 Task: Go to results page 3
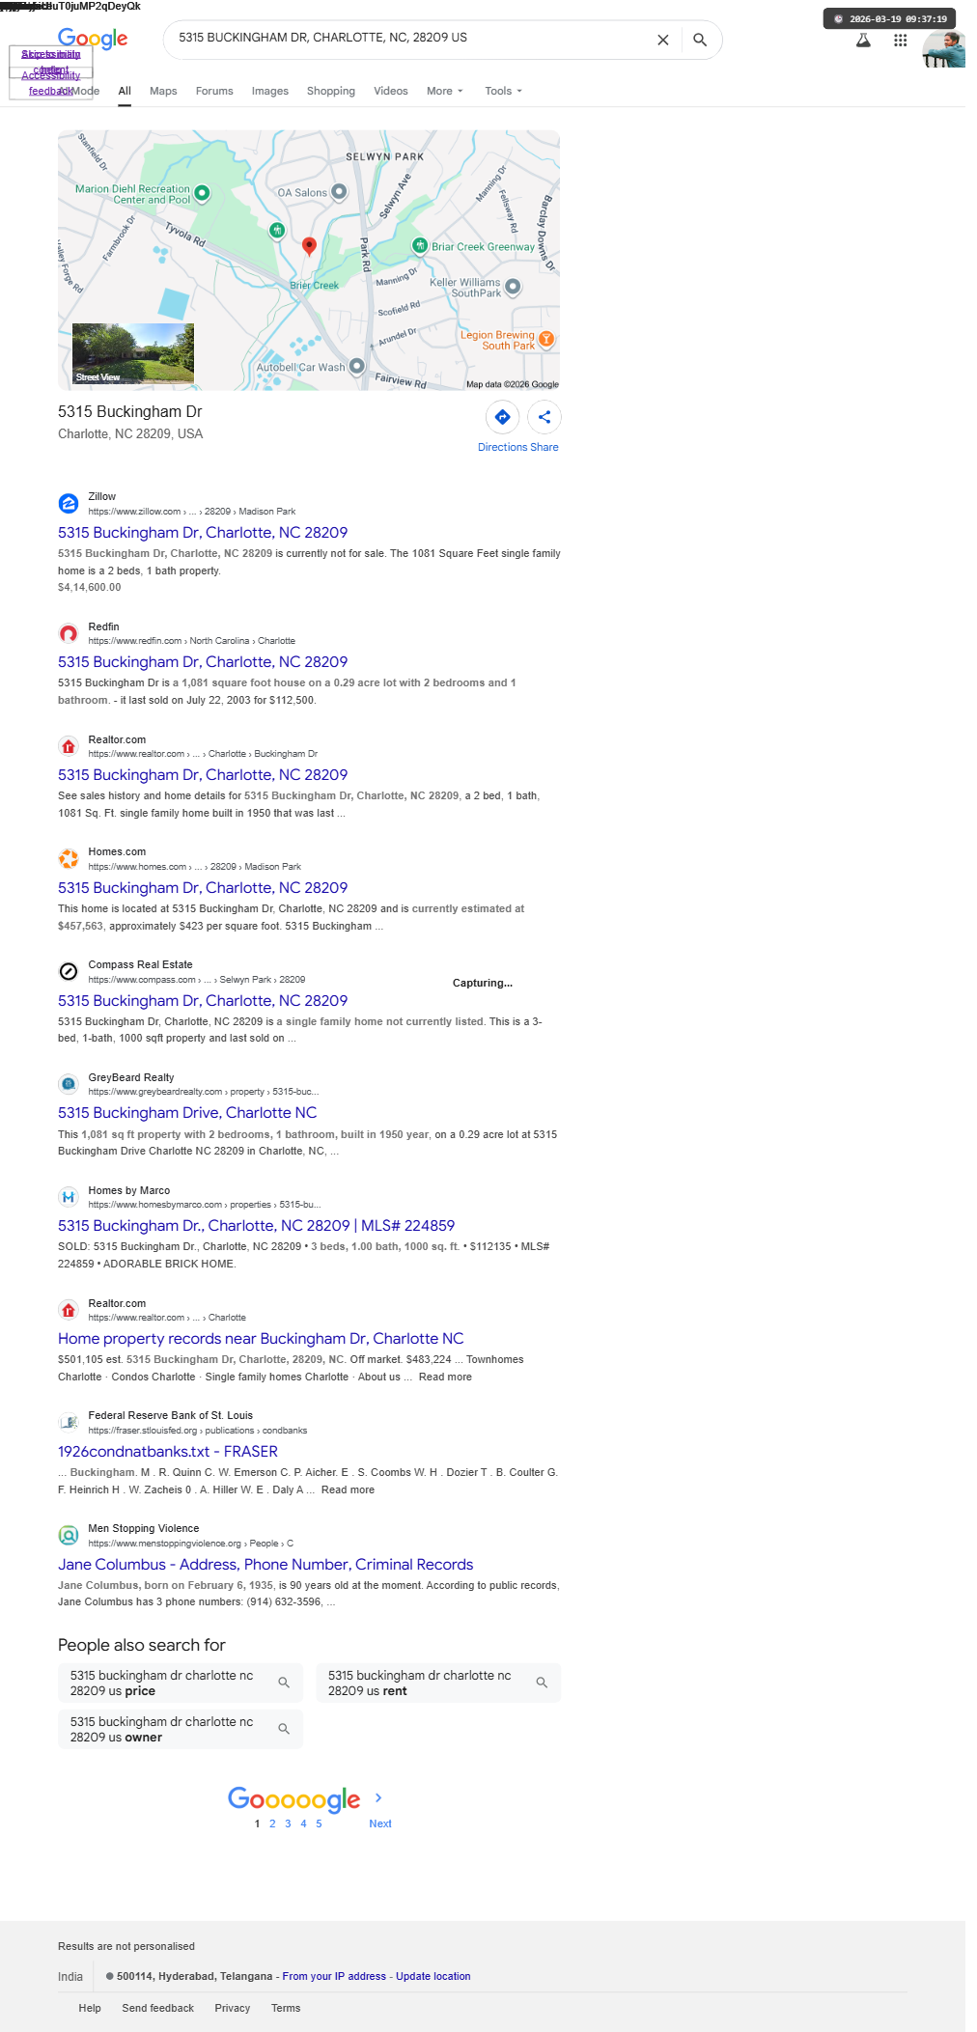pyautogui.click(x=288, y=1823)
